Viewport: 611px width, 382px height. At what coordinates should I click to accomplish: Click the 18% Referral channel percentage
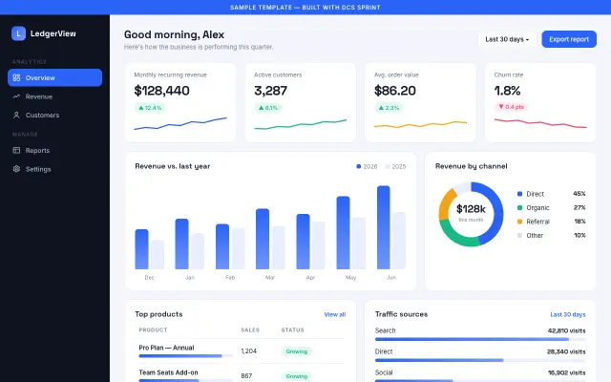point(579,222)
